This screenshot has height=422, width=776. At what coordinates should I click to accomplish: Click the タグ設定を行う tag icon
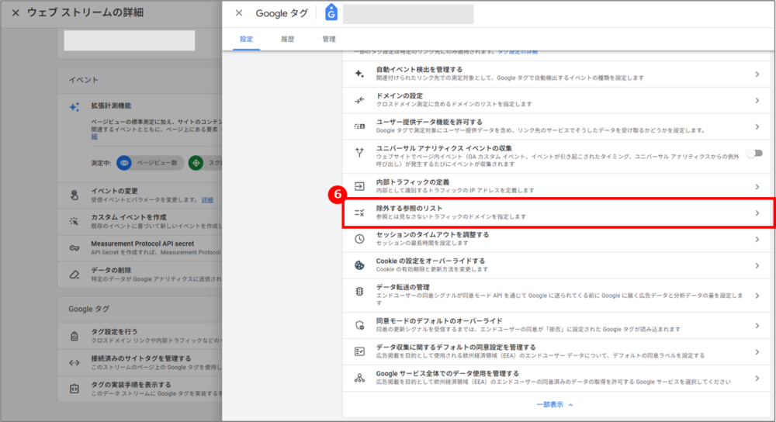pyautogui.click(x=74, y=336)
